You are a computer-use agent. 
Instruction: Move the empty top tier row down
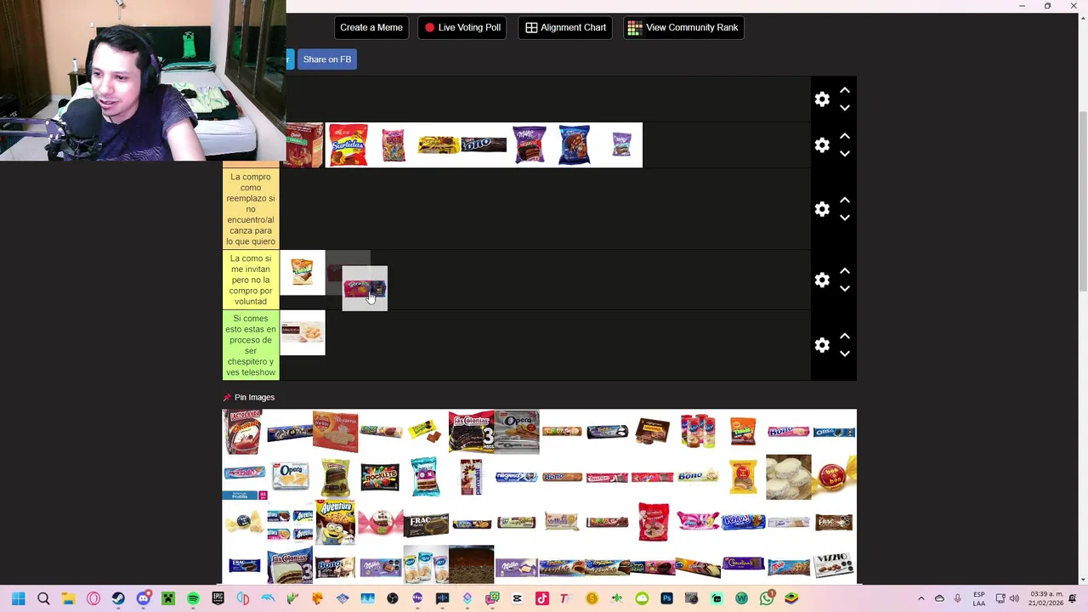(845, 108)
